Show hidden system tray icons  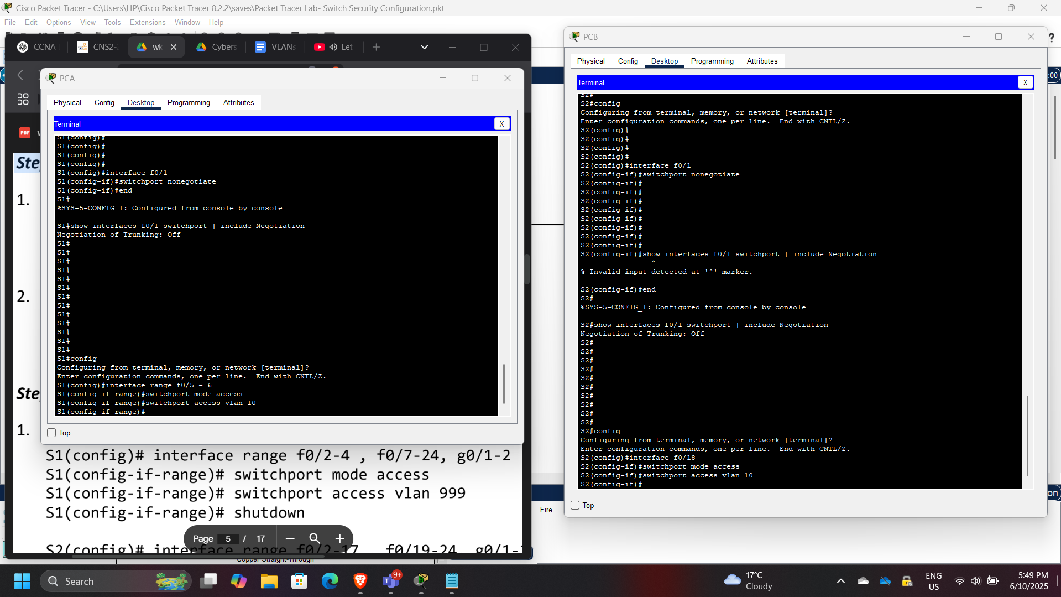point(840,581)
